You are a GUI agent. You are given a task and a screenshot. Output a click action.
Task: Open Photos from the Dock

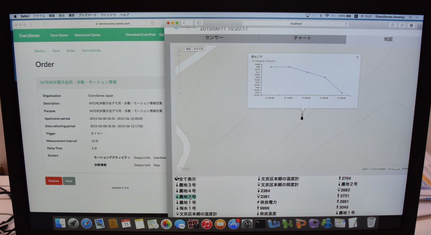tap(166, 225)
